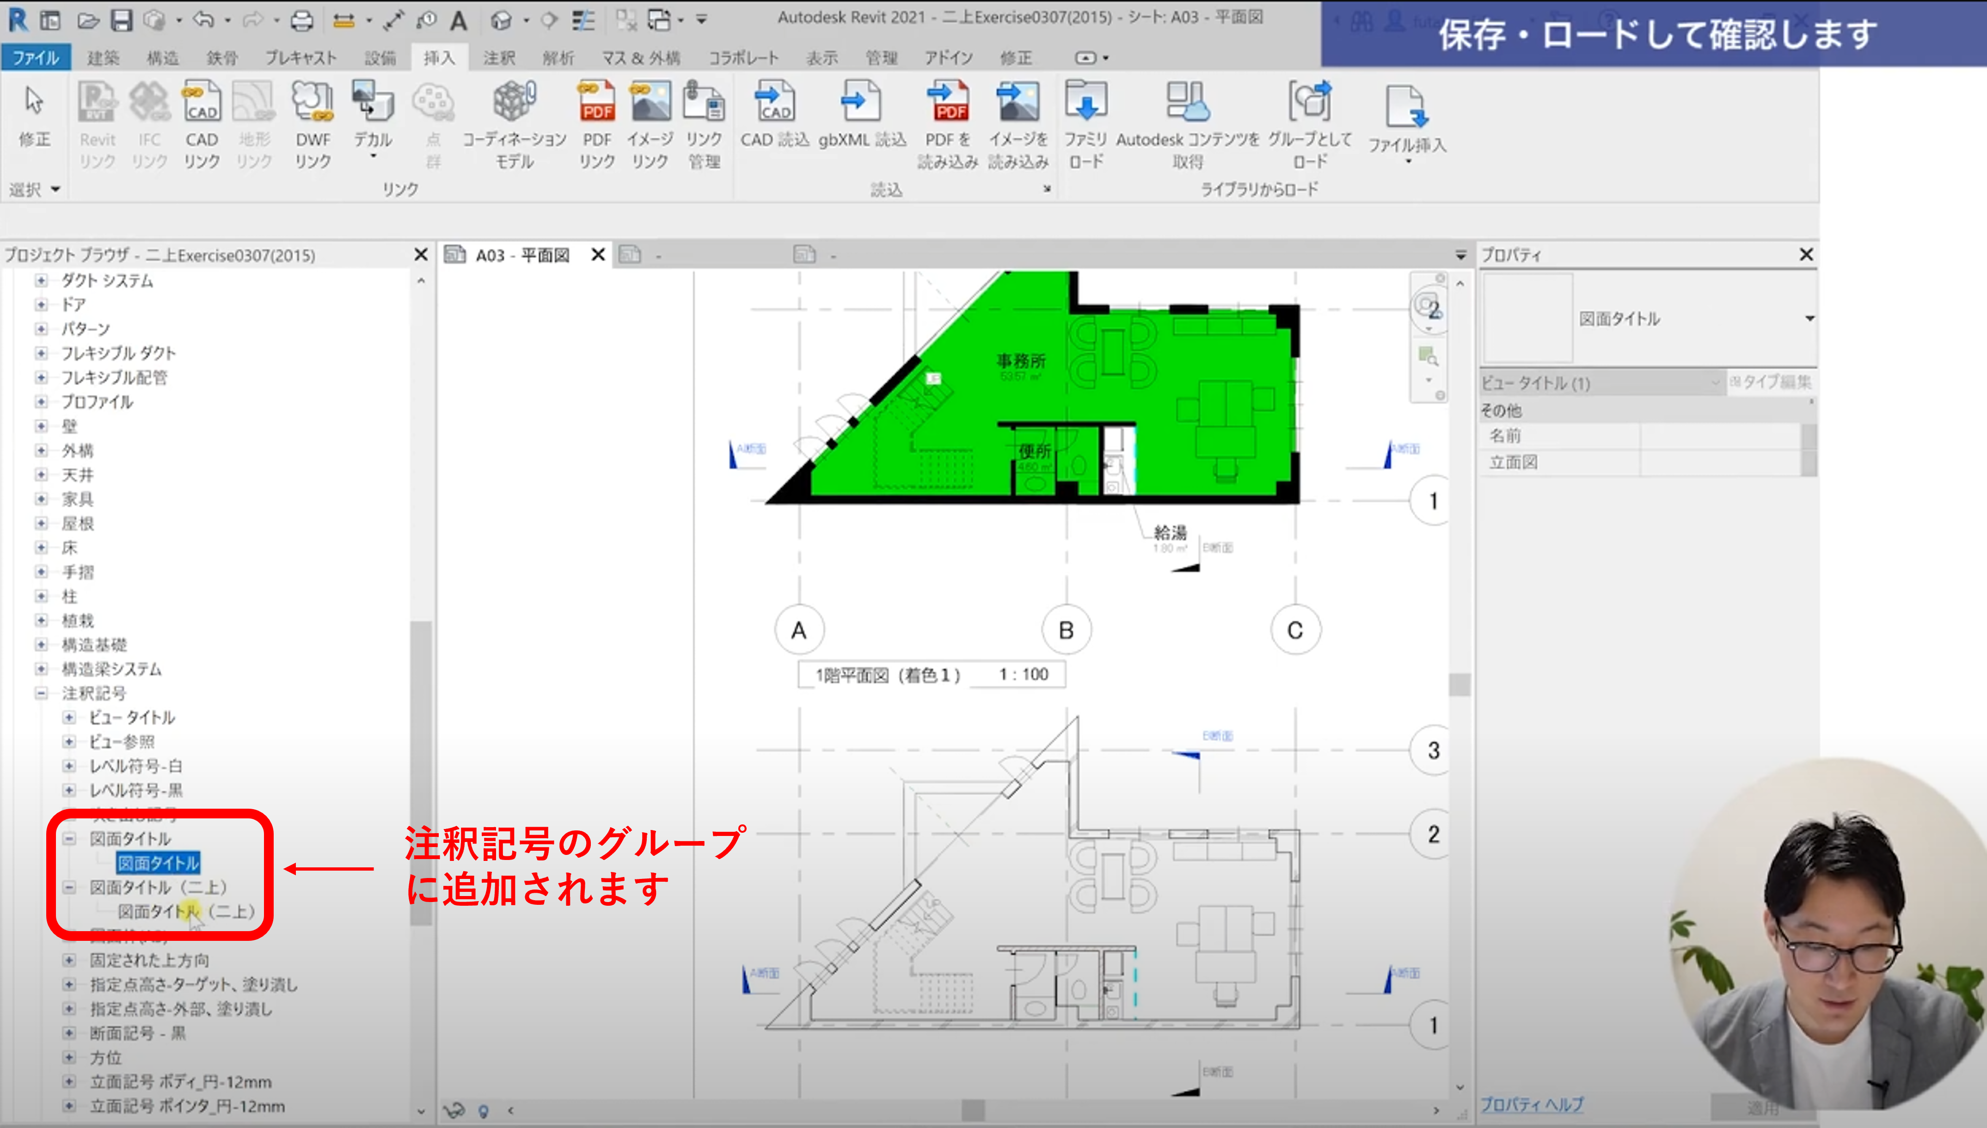Image resolution: width=1987 pixels, height=1128 pixels.
Task: Open the 図面タイトル type selector dropdown
Action: (1809, 318)
